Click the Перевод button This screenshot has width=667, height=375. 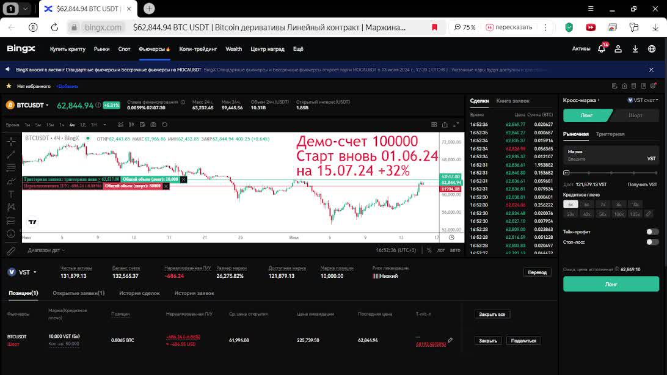[x=538, y=272]
